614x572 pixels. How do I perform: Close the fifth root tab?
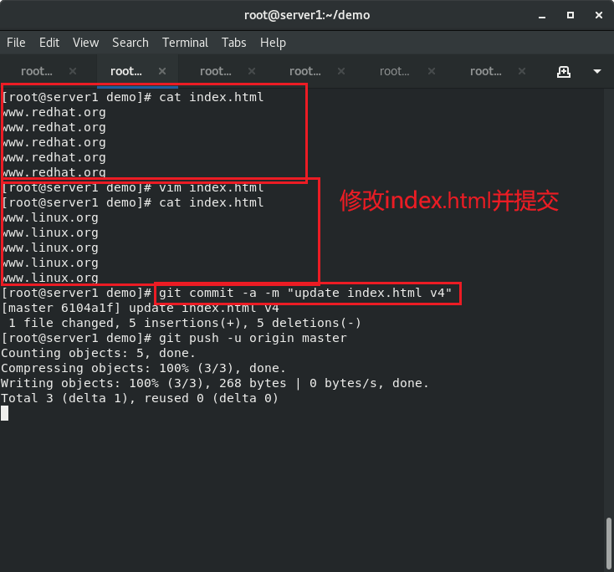point(432,71)
